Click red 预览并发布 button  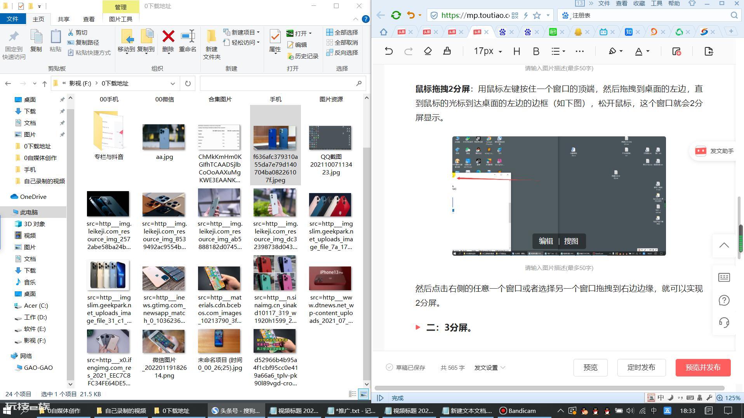[703, 367]
